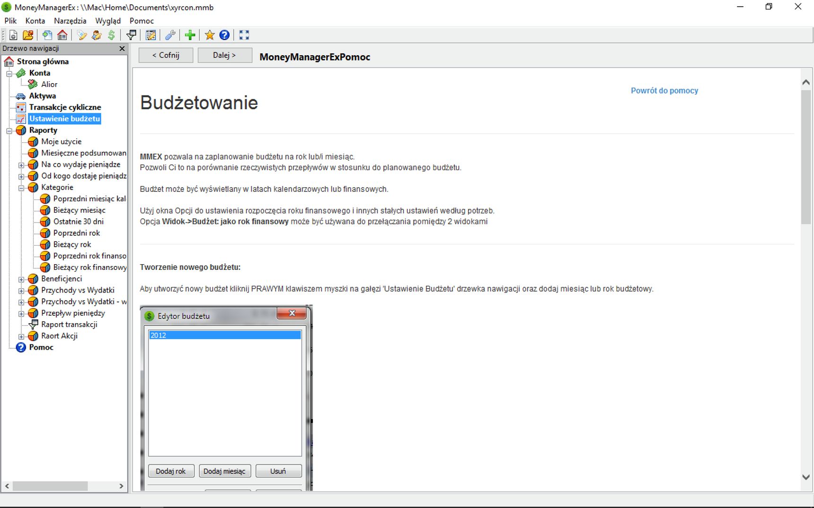814x508 pixels.
Task: Collapse the Raporty tree node
Action: (x=9, y=130)
